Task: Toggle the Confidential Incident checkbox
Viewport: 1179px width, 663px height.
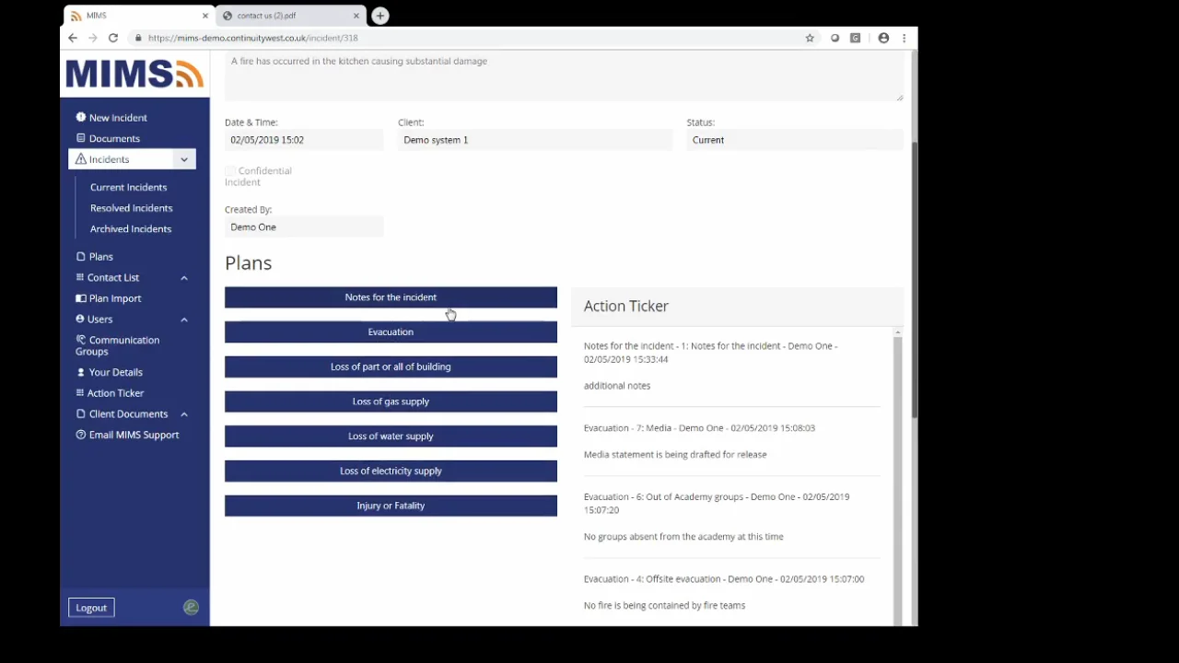Action: coord(230,171)
